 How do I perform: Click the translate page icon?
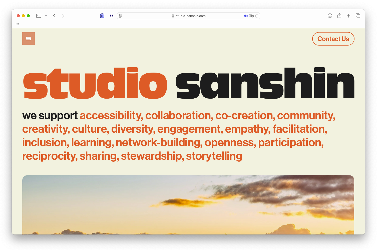(x=251, y=16)
